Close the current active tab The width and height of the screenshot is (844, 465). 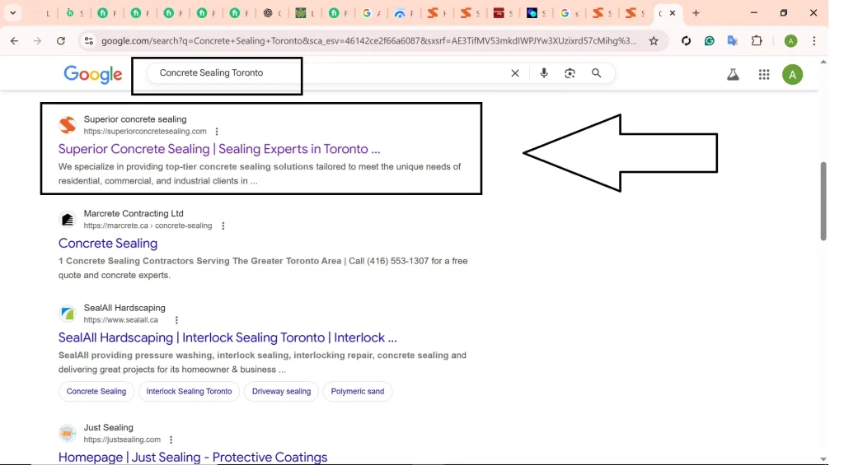point(673,13)
